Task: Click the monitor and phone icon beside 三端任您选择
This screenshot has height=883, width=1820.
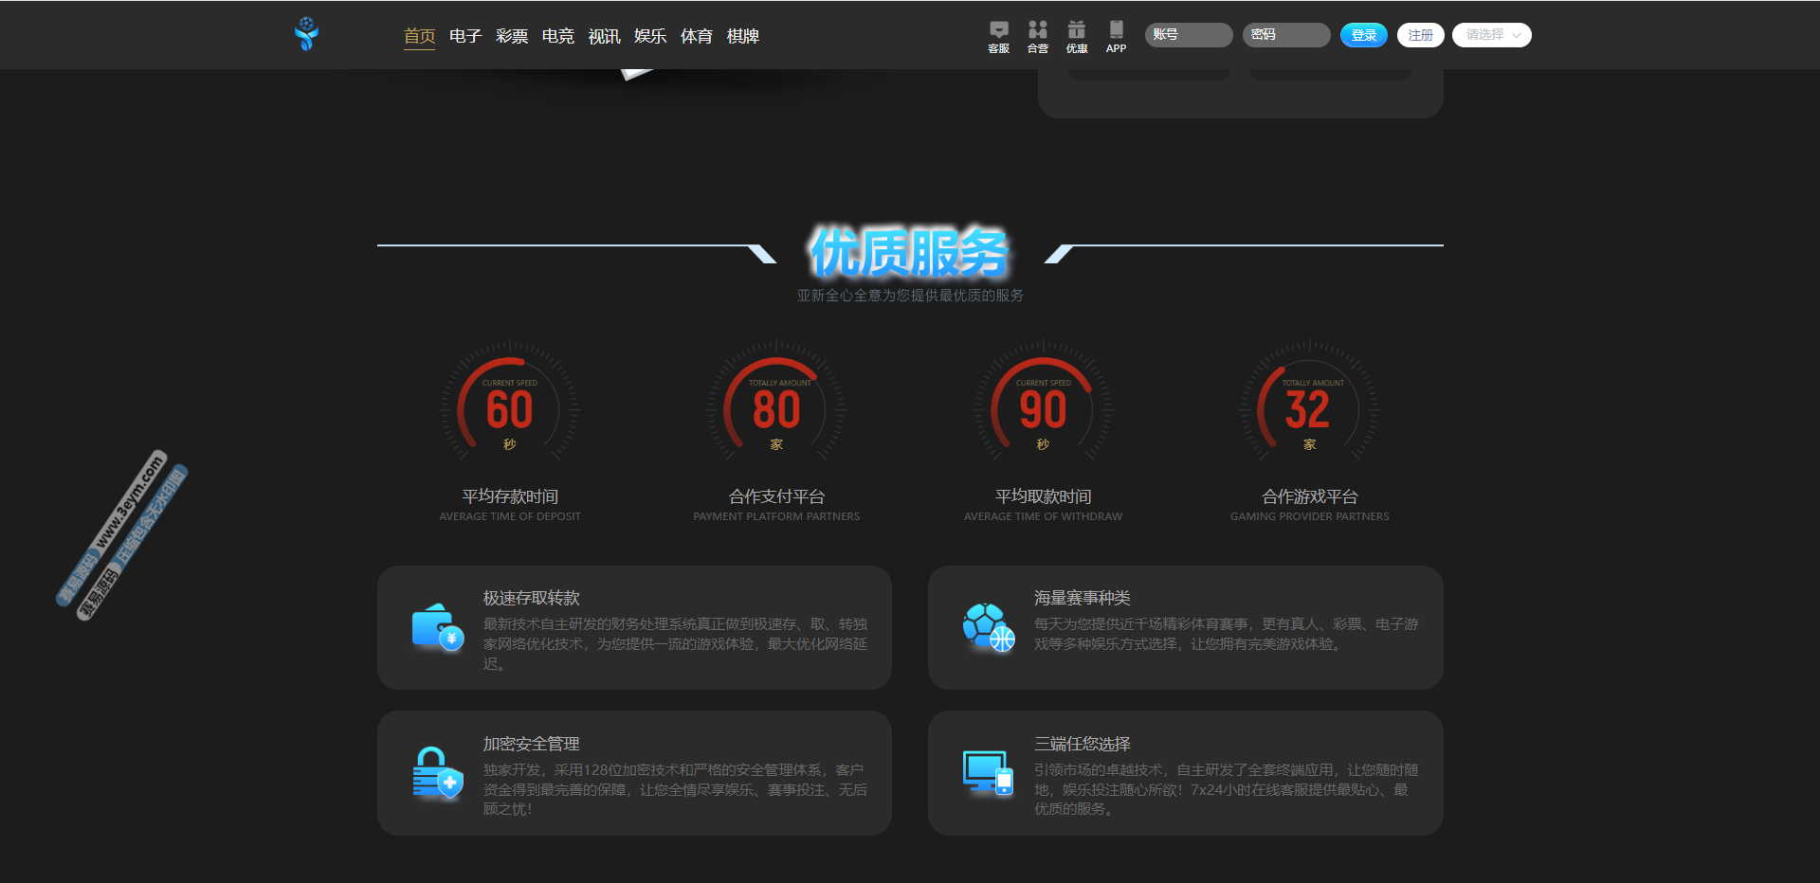Action: tap(988, 773)
